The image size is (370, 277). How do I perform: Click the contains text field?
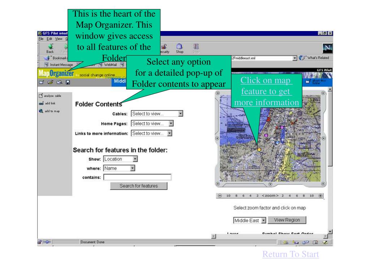137,177
